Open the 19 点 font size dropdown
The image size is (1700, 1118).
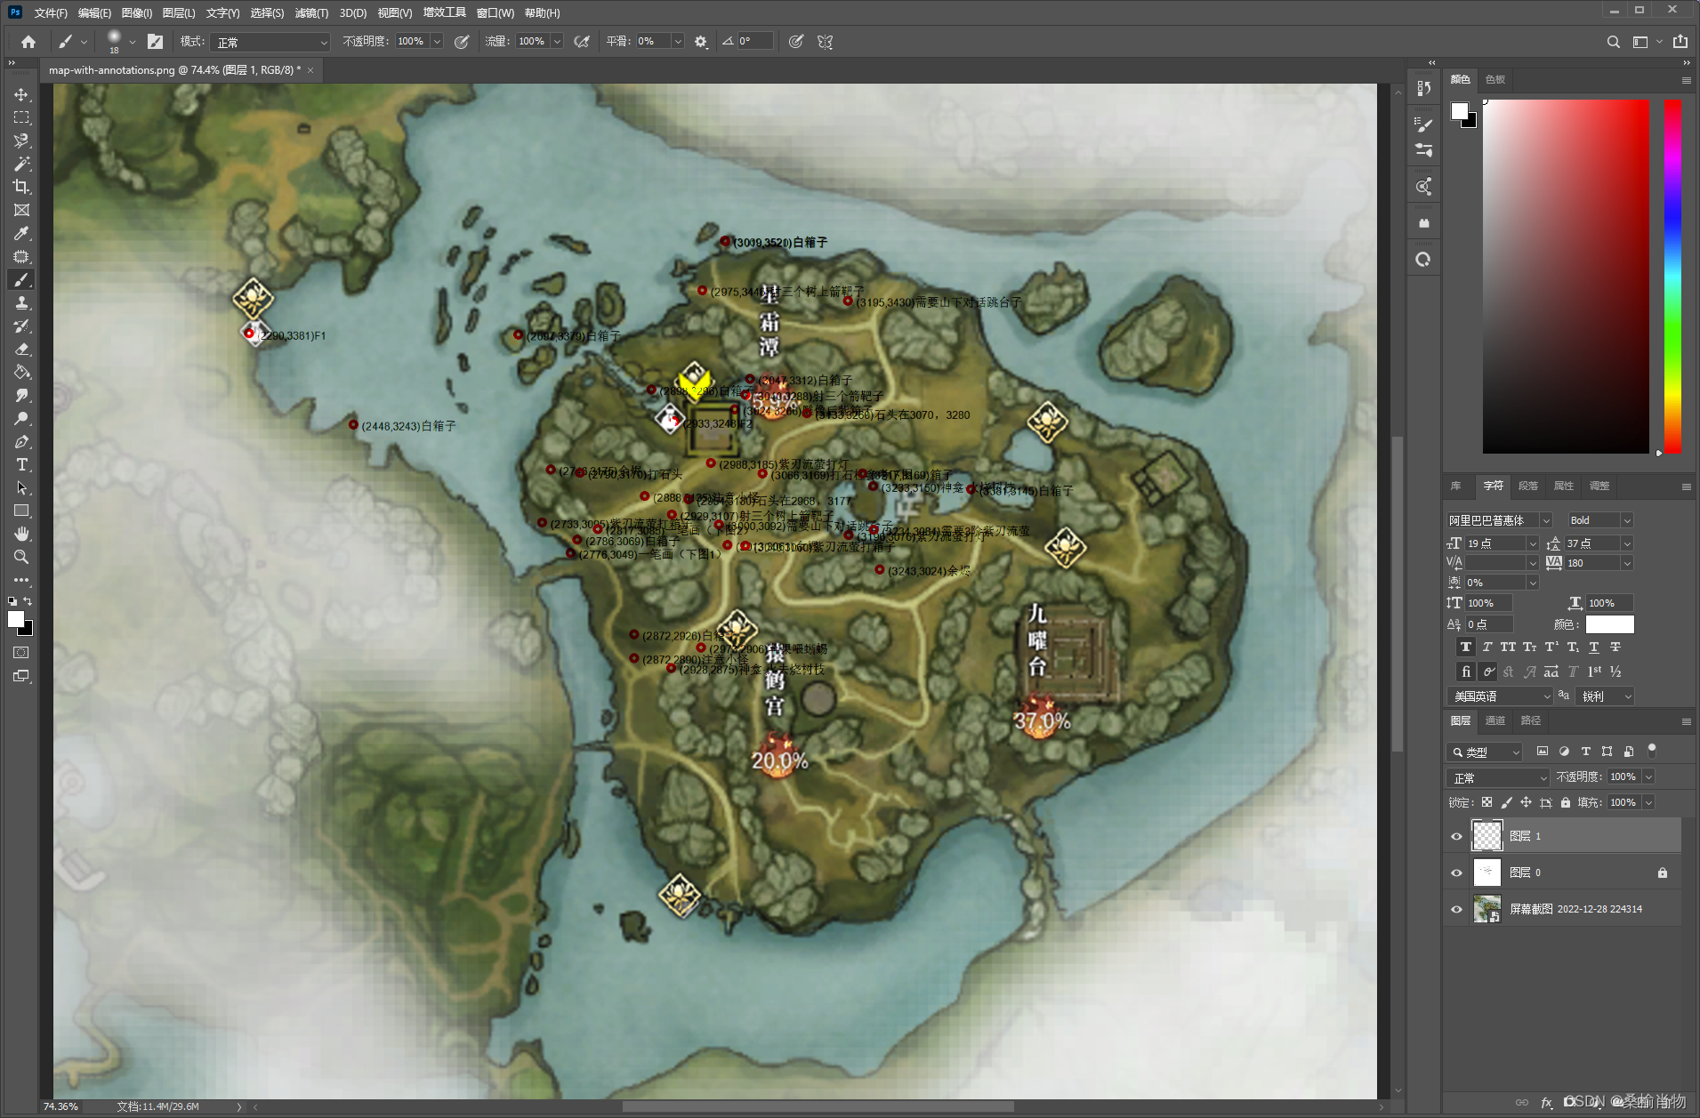(x=1532, y=543)
